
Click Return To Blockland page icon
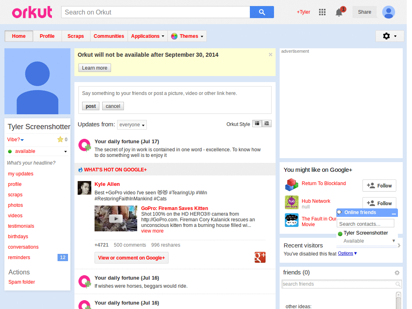coord(292,184)
